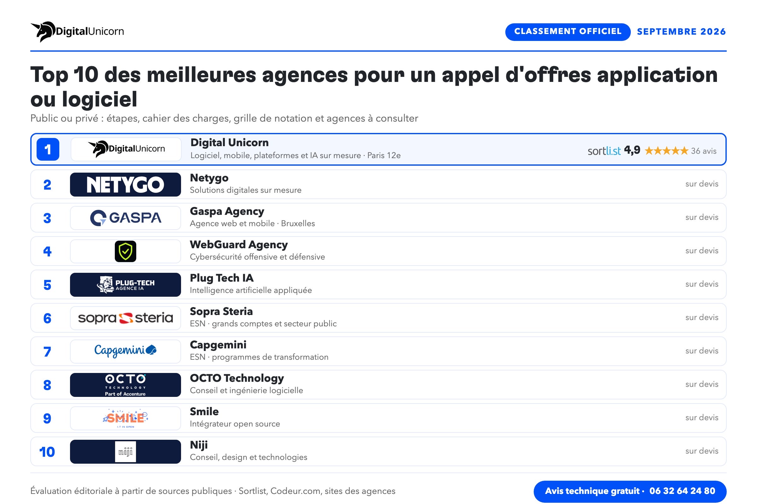Click the Classement Officiel badge
757x504 pixels.
[567, 31]
